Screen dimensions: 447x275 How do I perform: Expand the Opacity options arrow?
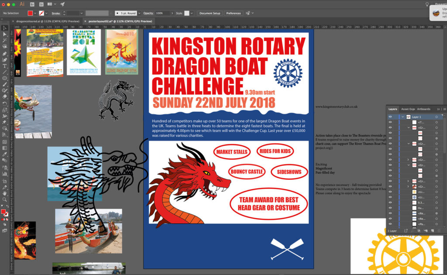tap(172, 13)
